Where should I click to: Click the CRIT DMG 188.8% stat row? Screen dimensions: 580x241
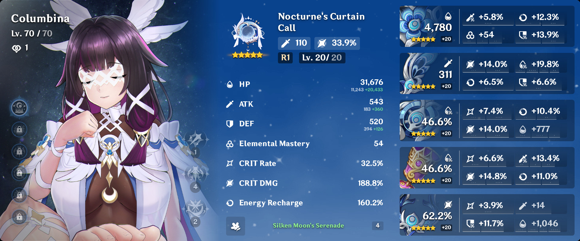coord(304,183)
